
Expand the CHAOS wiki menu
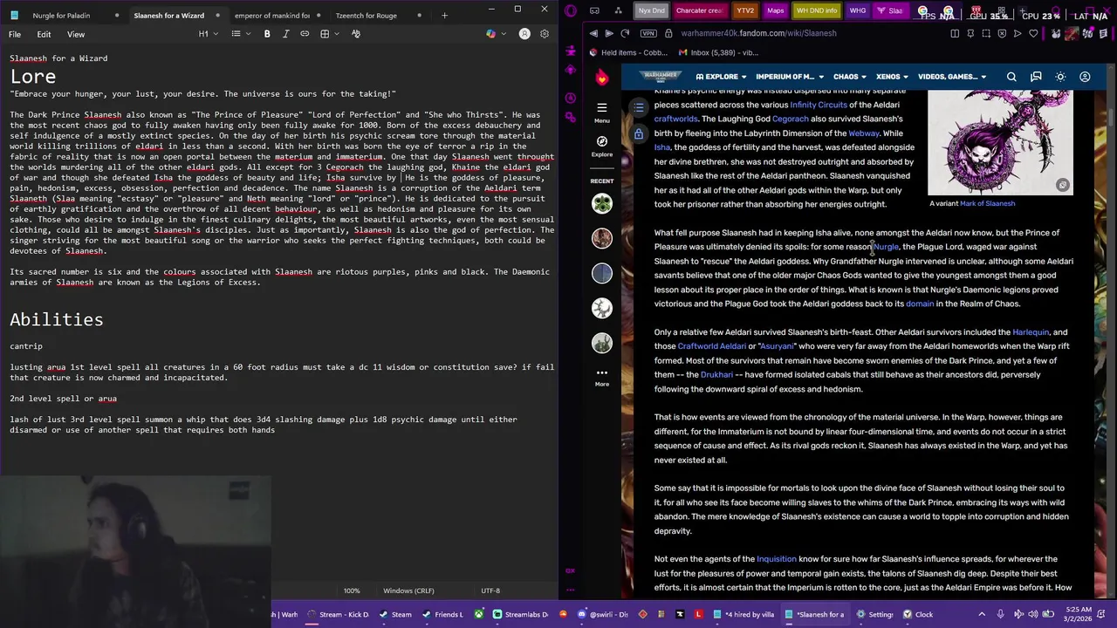pyautogui.click(x=850, y=77)
